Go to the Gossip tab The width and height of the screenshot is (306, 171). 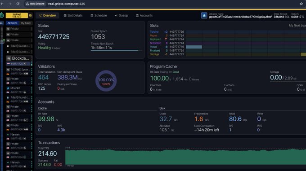tap(121, 16)
